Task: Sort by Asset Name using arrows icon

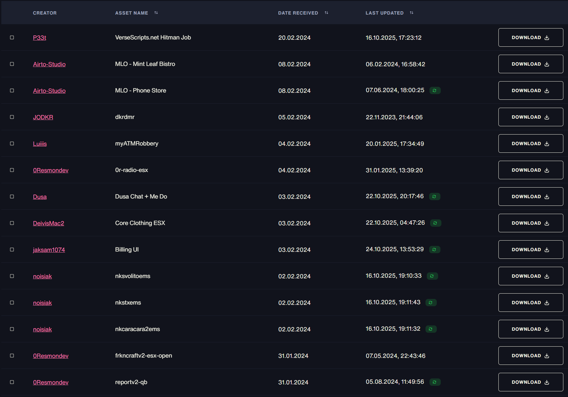Action: (156, 13)
